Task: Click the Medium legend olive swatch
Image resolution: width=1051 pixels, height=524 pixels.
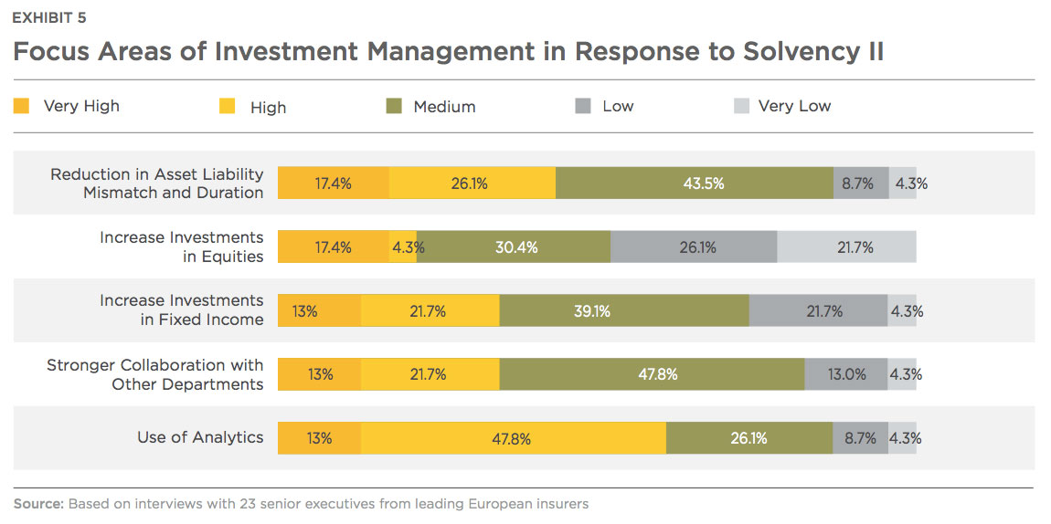Action: coord(394,106)
